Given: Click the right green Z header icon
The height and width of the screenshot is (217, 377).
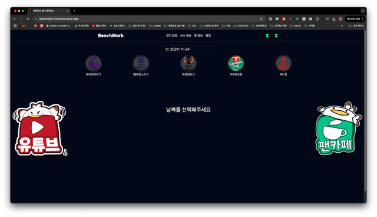Looking at the screenshot, I should pos(276,35).
